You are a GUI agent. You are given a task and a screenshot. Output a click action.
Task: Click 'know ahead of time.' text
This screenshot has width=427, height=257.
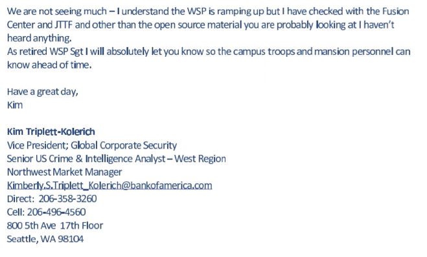(x=49, y=65)
